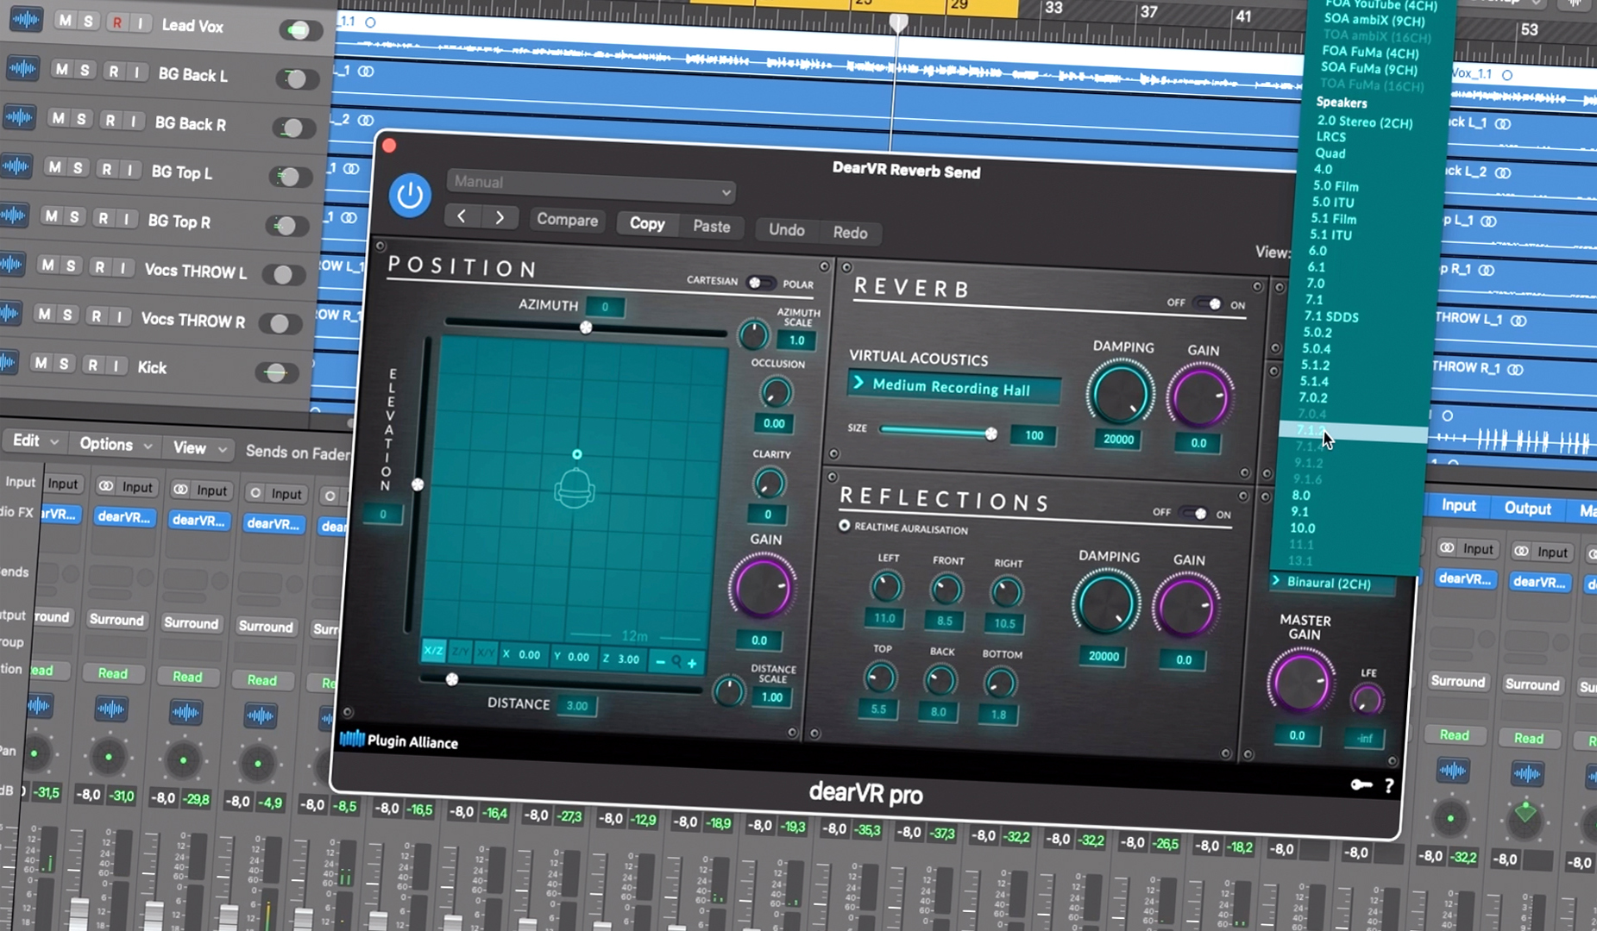Toggle the Reflections Off/On switch

1193,514
